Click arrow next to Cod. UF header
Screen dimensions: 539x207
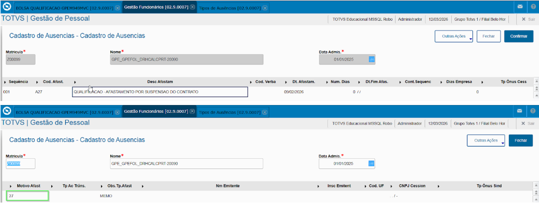[x=365, y=186]
